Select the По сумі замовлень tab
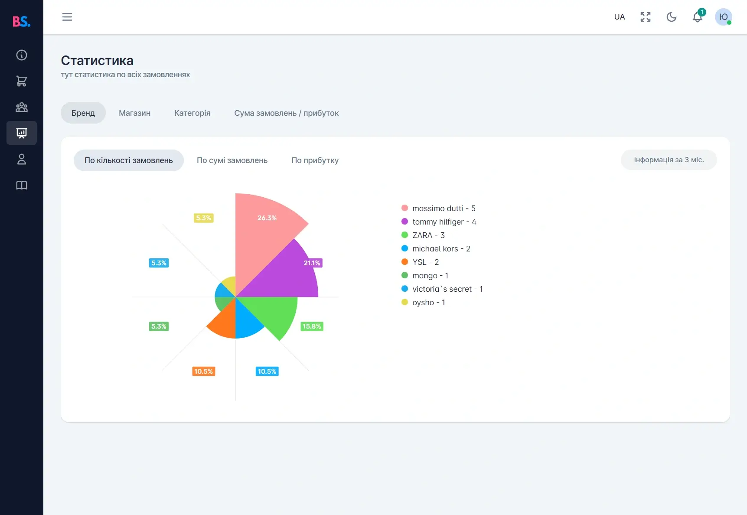 click(232, 160)
